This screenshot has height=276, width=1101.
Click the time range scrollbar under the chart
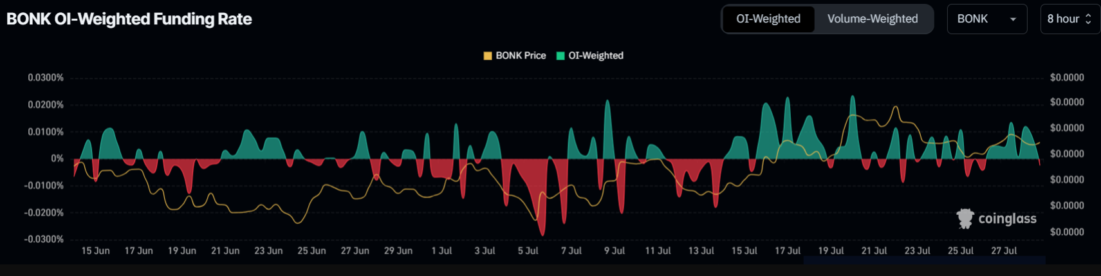click(924, 261)
